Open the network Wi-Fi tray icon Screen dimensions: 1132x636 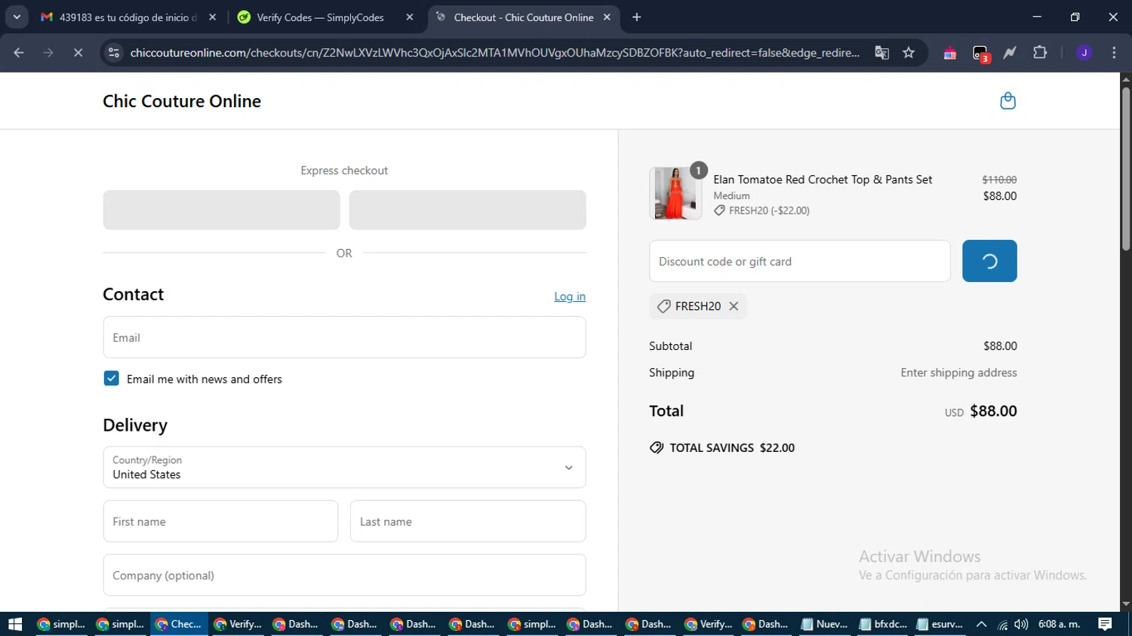click(1002, 624)
